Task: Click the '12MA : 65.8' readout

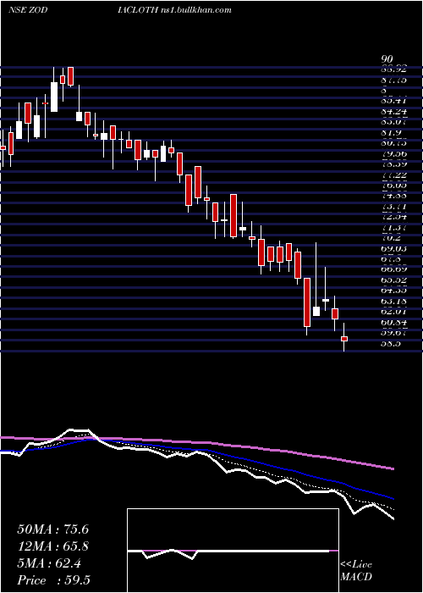Action: coord(53,546)
